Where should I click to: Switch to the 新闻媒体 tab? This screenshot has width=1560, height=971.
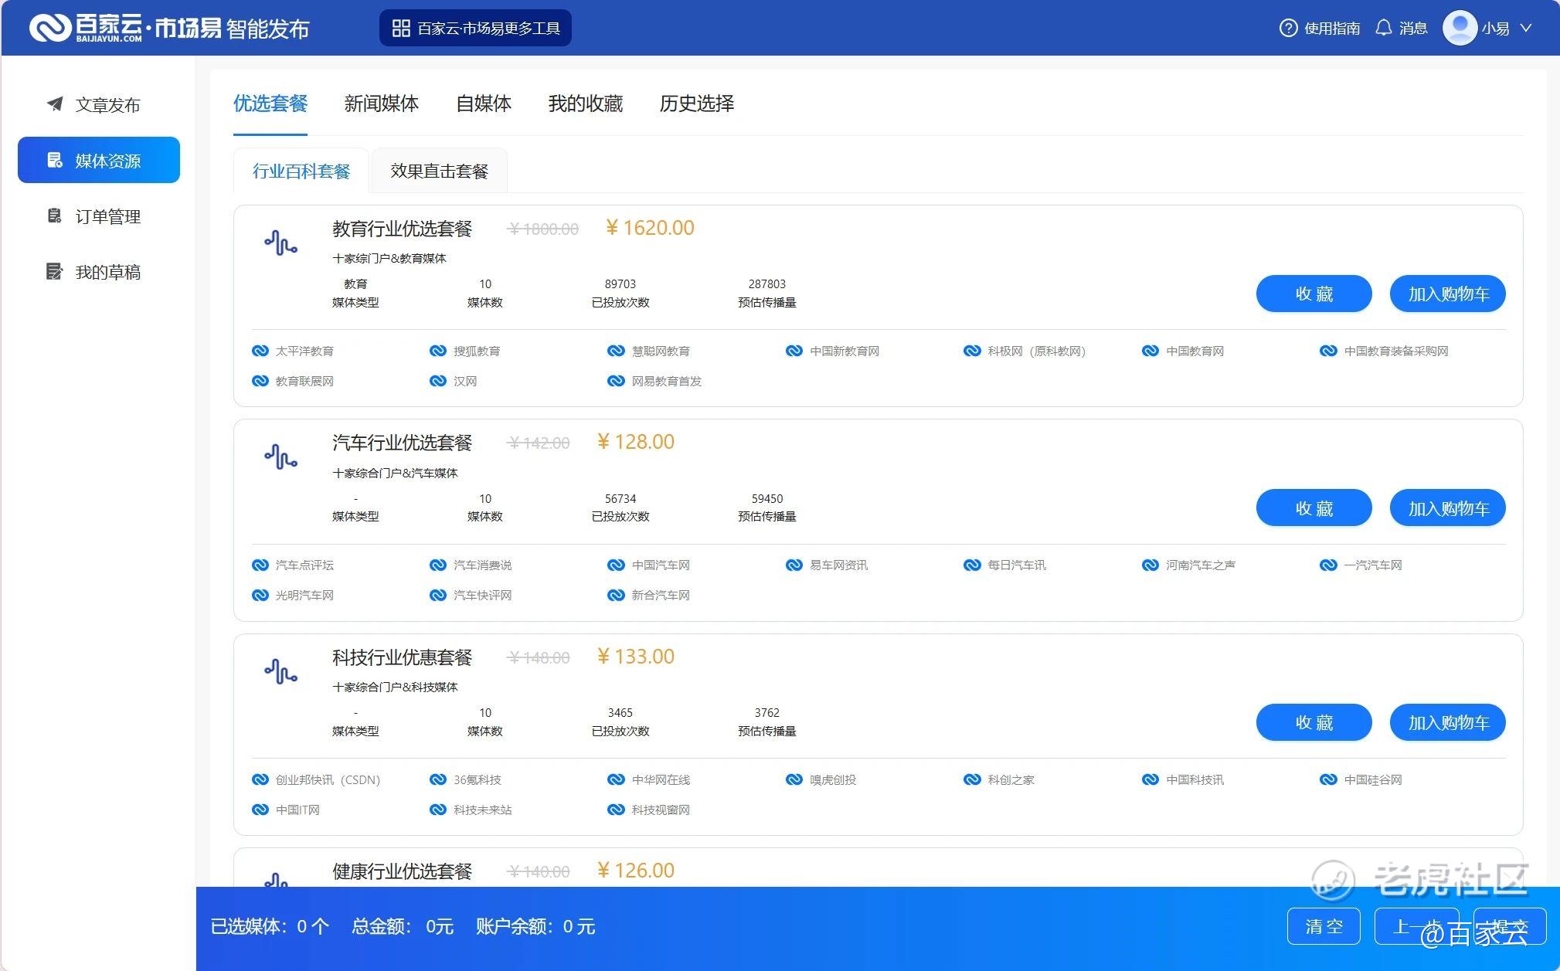click(x=381, y=104)
